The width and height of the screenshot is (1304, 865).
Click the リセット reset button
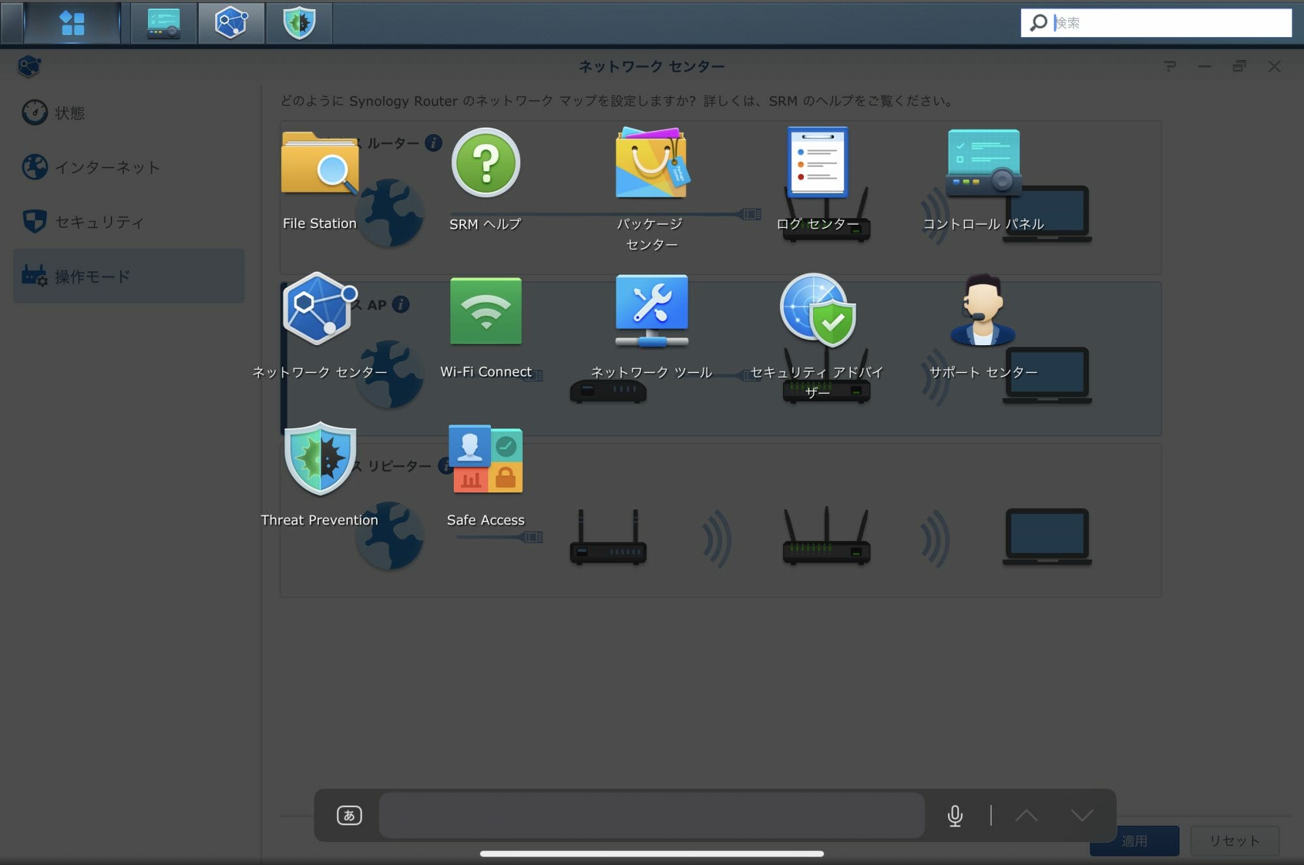[x=1235, y=841]
